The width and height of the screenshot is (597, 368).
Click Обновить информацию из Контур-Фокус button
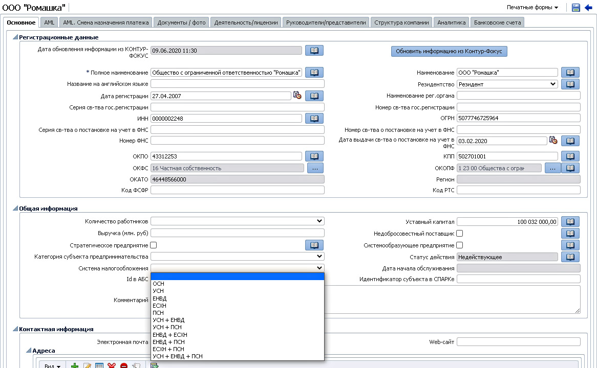[x=449, y=51]
